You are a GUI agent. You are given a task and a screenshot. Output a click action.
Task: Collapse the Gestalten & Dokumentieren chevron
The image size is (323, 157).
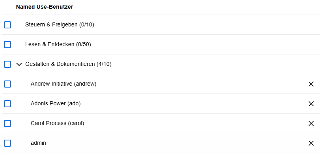pos(19,64)
